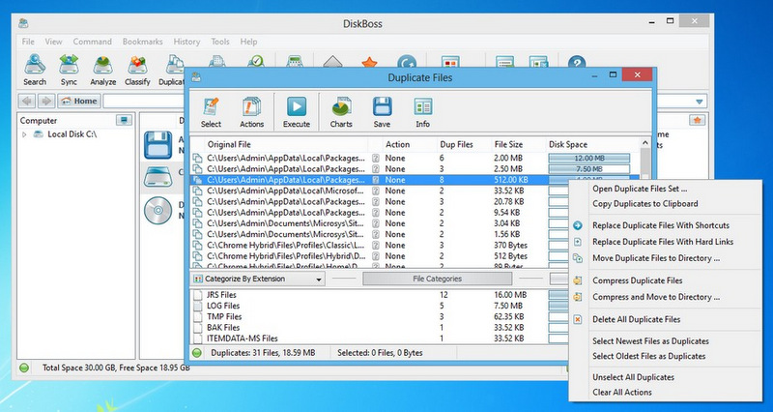Open the View menu
The height and width of the screenshot is (412, 773).
(53, 42)
